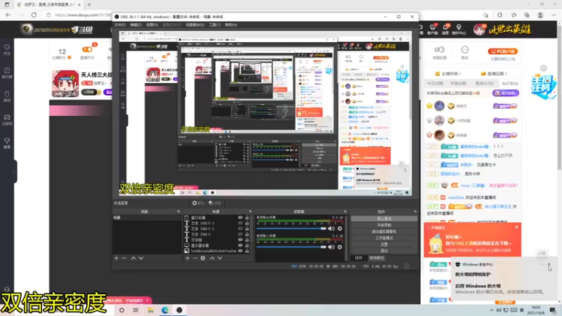Open Task View in taskbar
Image resolution: width=562 pixels, height=316 pixels.
(x=136, y=310)
